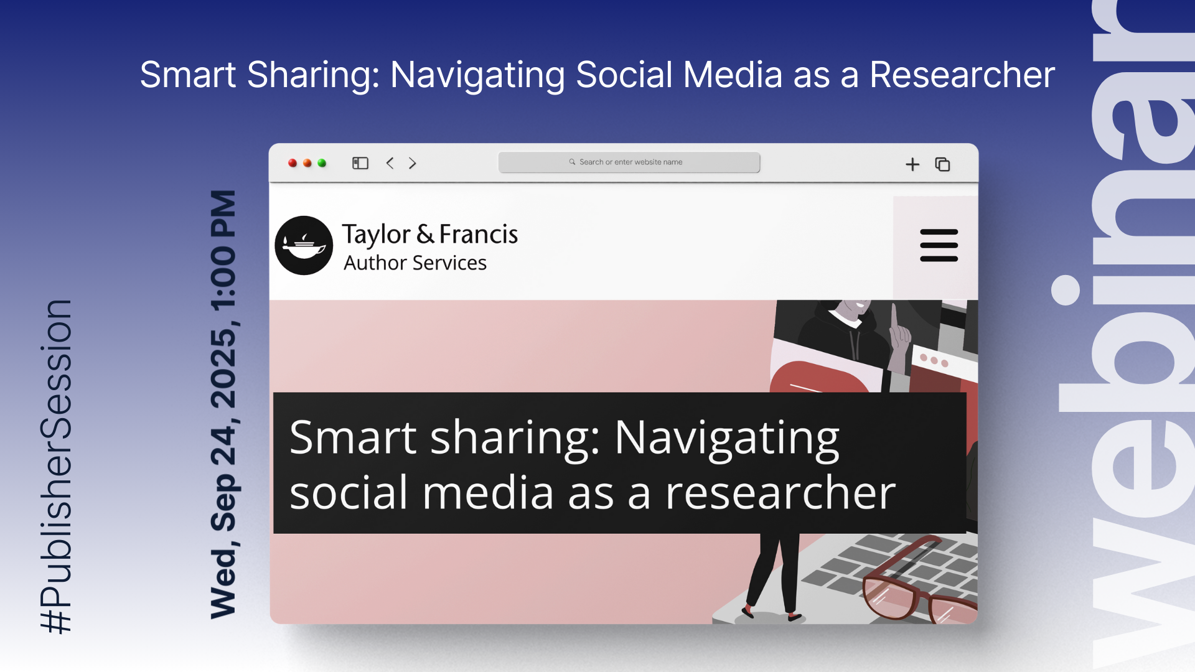
Task: Click the Wed, Sep 24, 2025 date text
Action: coord(223,404)
